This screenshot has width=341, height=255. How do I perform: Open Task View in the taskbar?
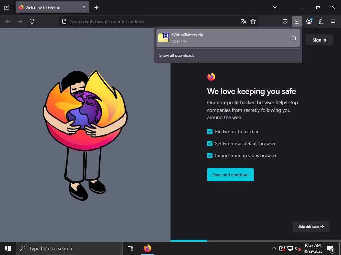(130, 248)
